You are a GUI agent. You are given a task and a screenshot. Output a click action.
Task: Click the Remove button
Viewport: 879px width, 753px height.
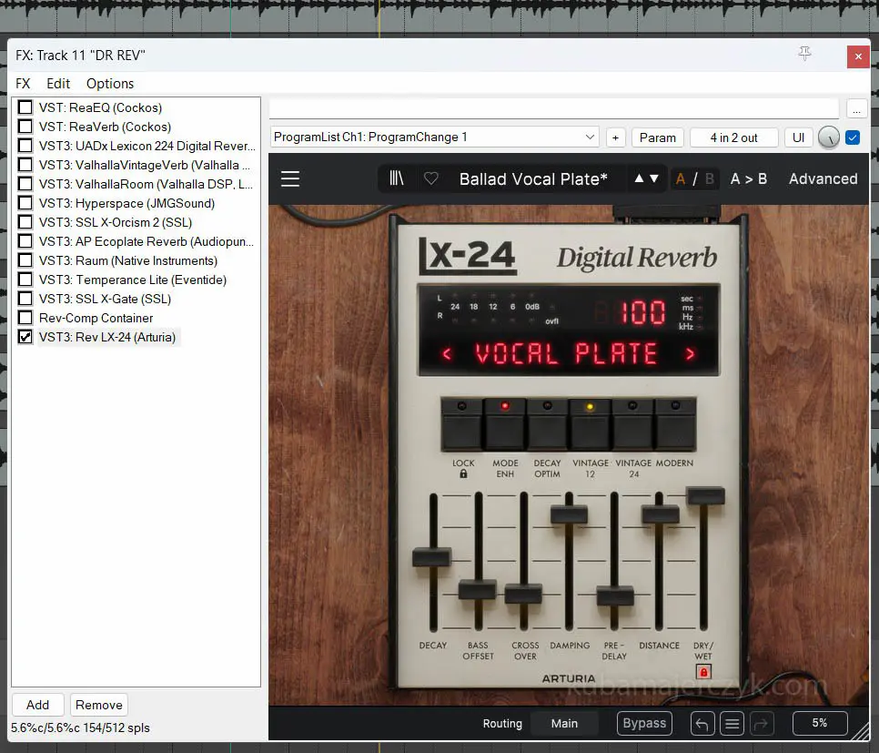point(99,705)
